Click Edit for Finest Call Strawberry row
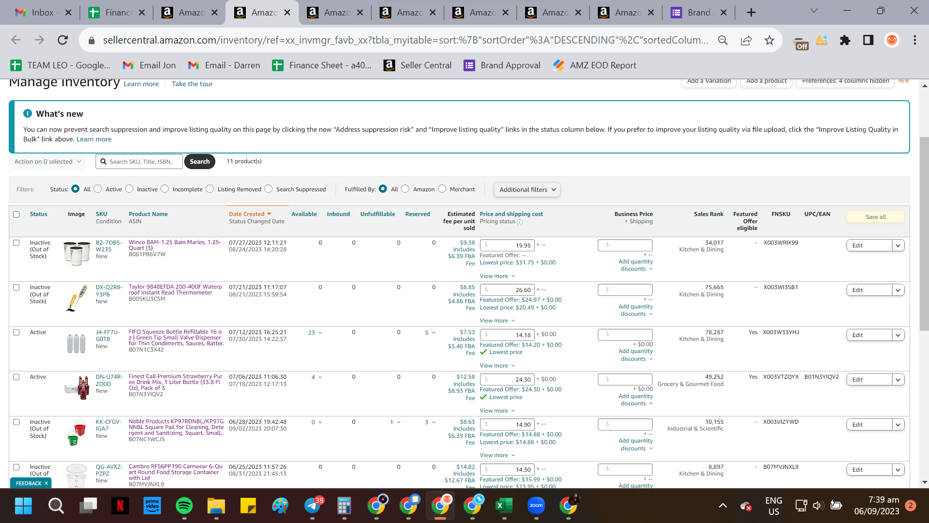 869,380
